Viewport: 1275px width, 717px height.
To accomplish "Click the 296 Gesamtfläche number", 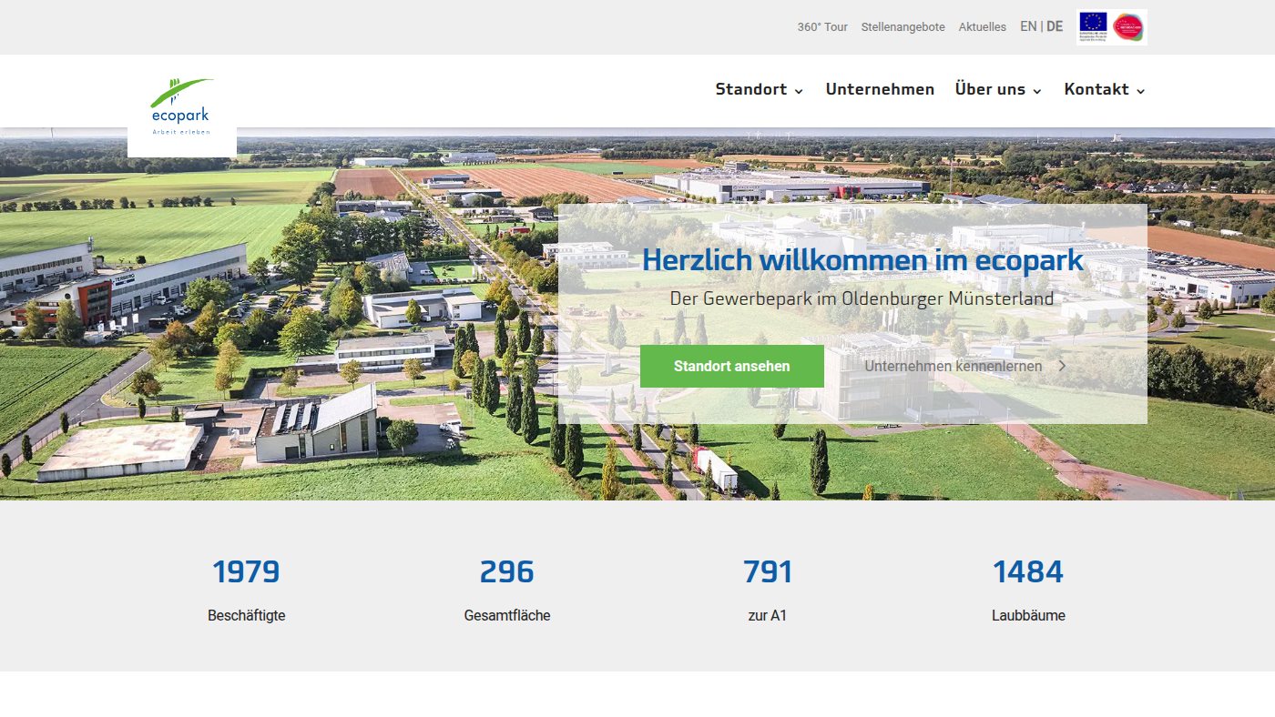I will pyautogui.click(x=507, y=571).
